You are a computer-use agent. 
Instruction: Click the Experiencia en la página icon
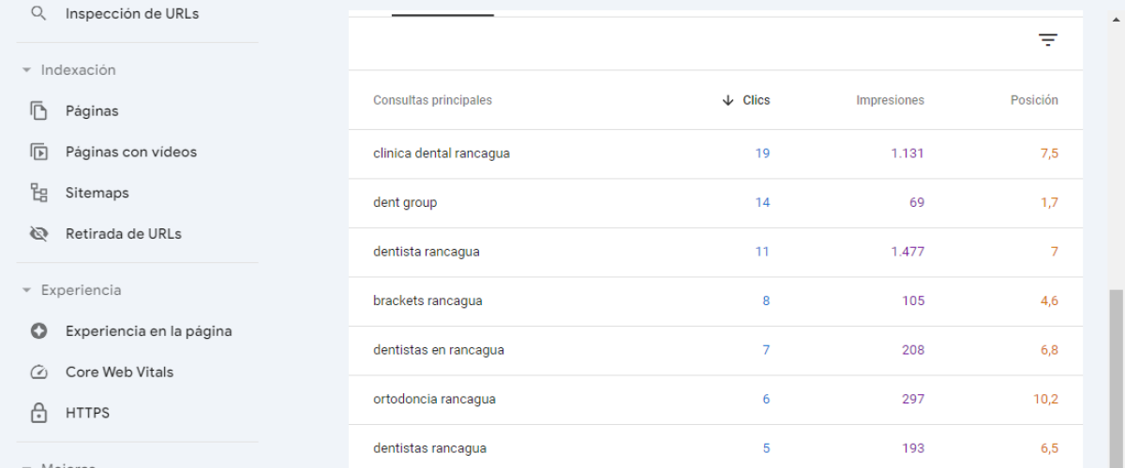pos(38,331)
